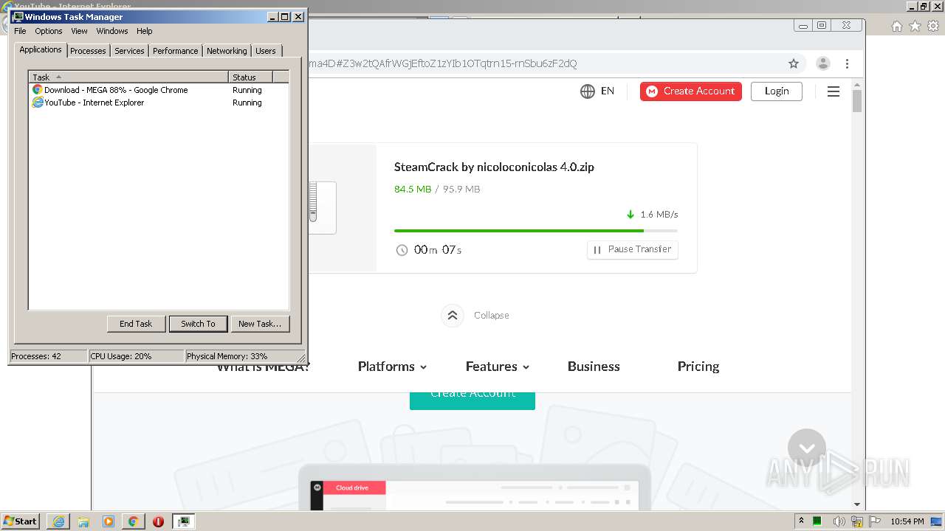The image size is (945, 531).
Task: Open Windows Media Player taskbar icon
Action: point(109,521)
